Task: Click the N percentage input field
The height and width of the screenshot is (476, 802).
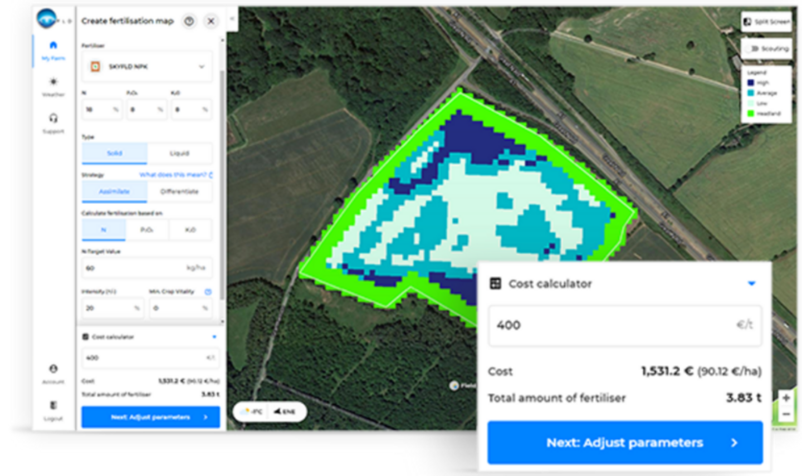Action: point(102,110)
